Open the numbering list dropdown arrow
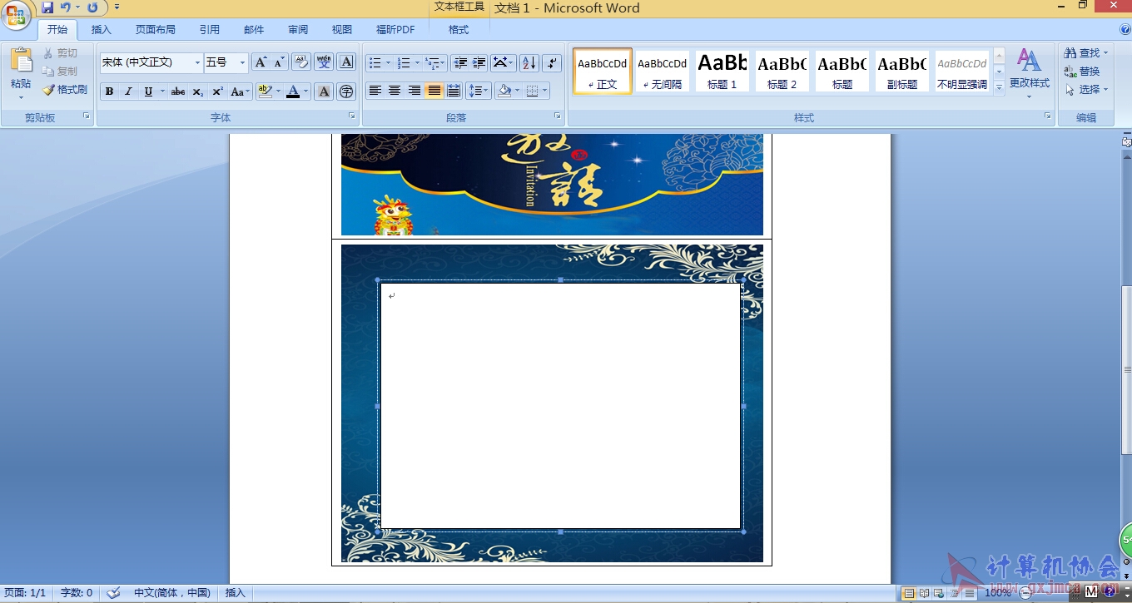 pos(417,63)
